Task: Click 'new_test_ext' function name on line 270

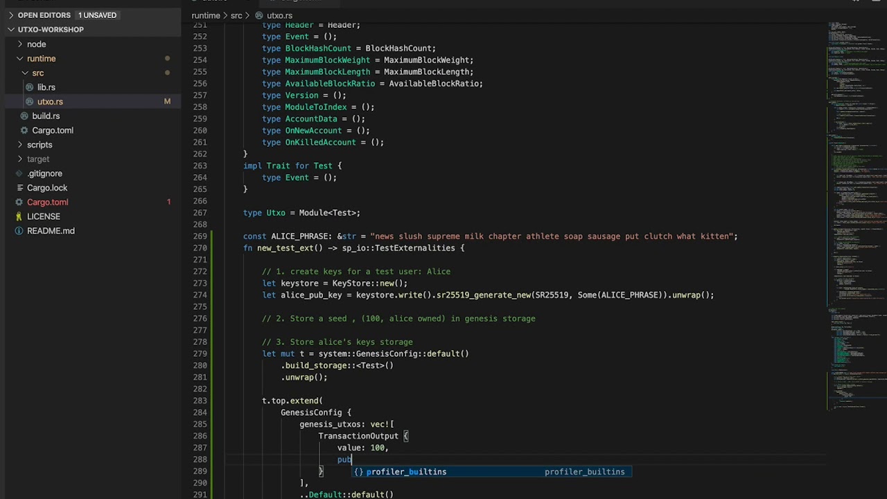Action: click(286, 248)
